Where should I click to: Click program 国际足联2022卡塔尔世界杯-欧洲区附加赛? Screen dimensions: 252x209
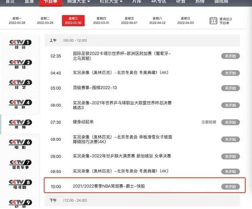click(x=122, y=56)
